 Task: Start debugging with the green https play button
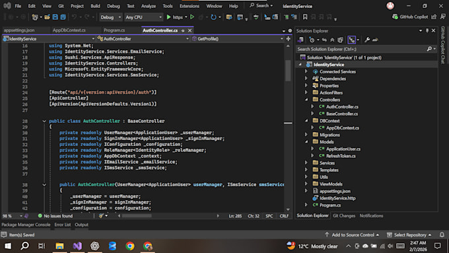[168, 17]
